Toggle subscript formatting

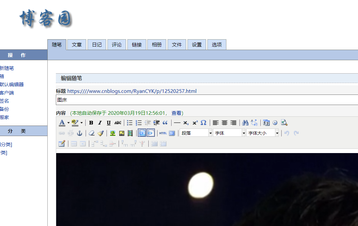tap(186, 123)
